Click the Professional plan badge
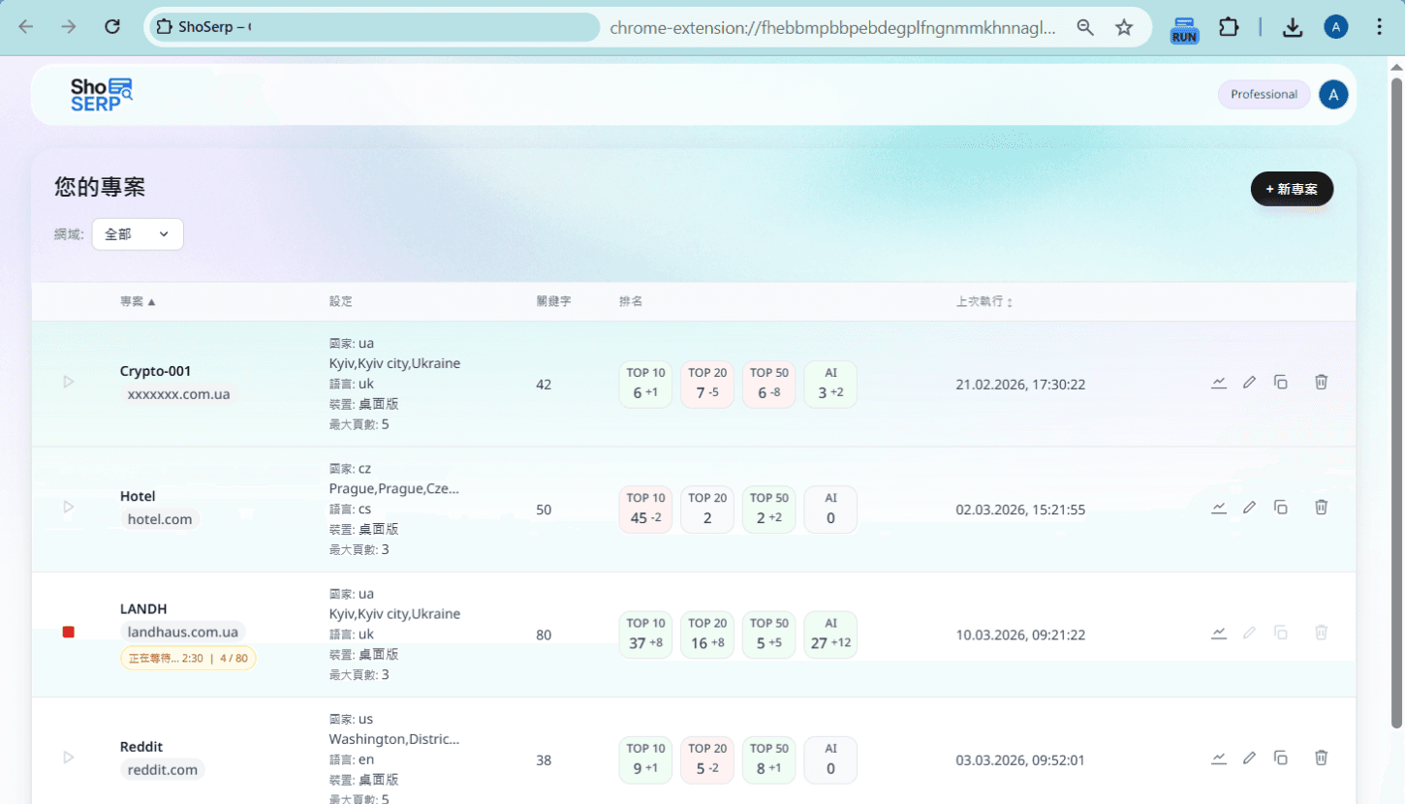Screen dimensions: 1405x804 [1264, 94]
